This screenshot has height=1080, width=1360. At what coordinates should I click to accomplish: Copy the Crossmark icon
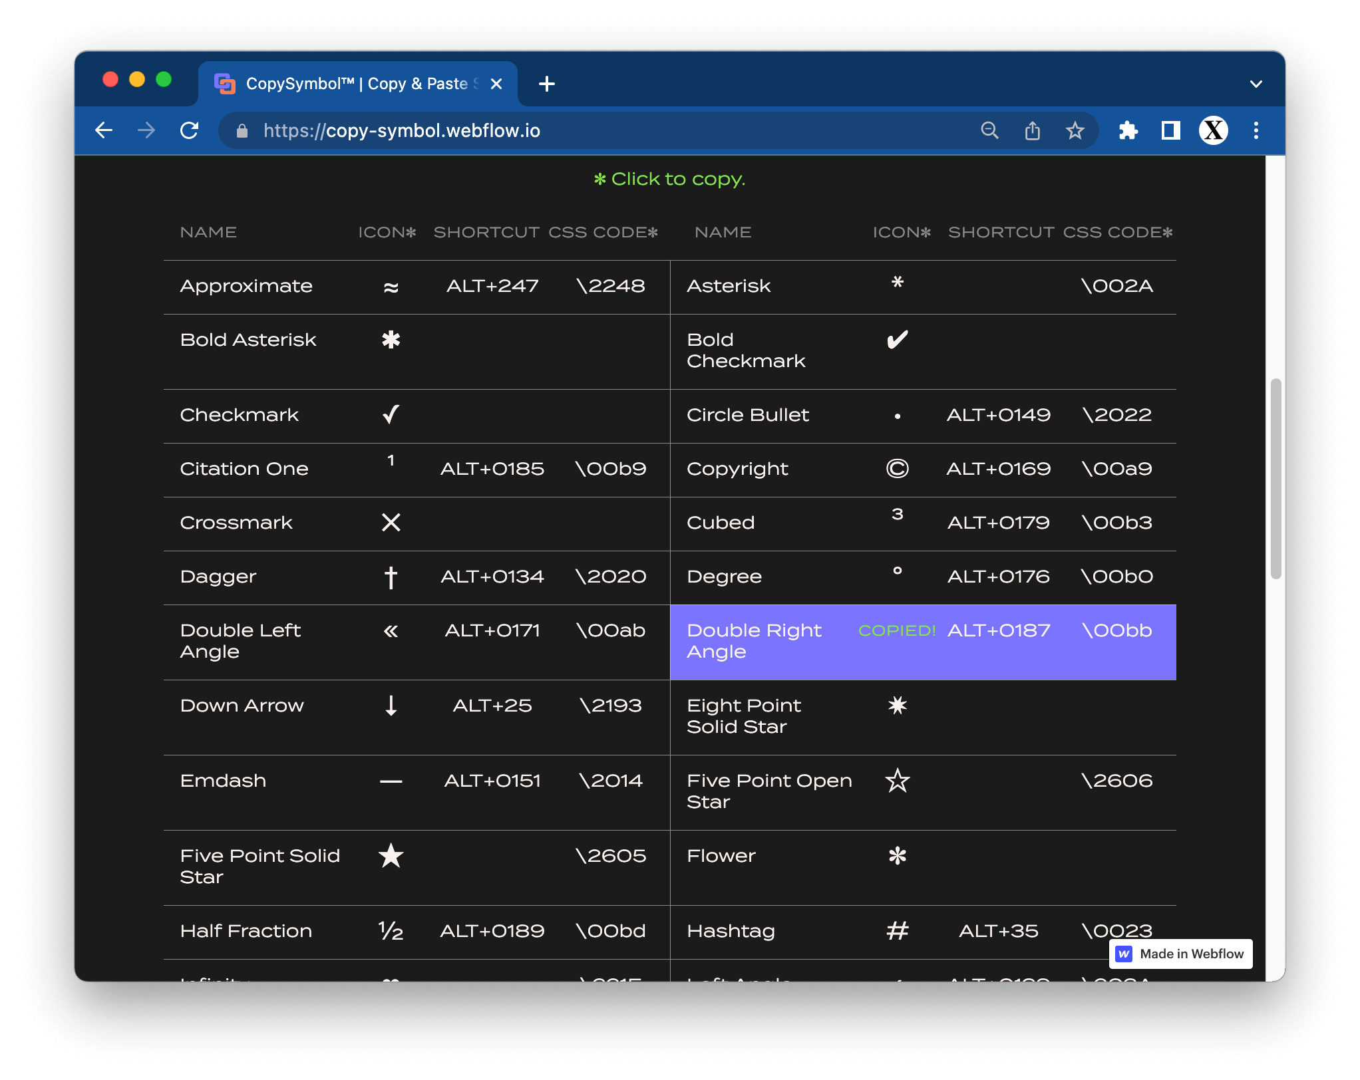click(x=391, y=523)
